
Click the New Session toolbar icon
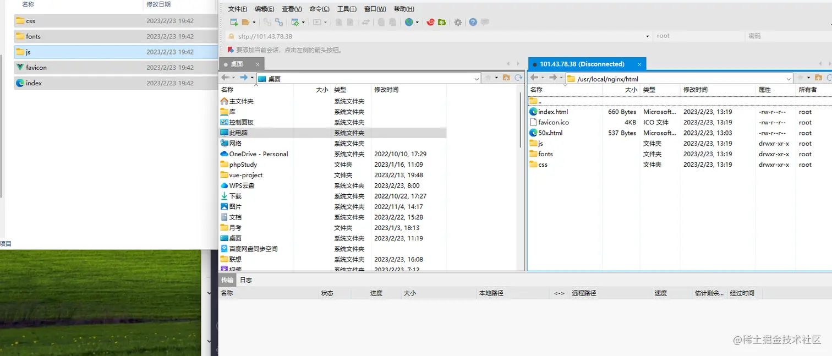[234, 23]
